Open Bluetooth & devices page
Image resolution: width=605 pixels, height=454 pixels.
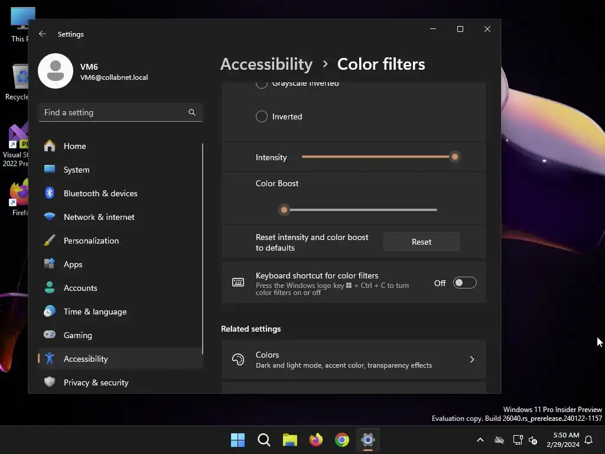pos(120,193)
